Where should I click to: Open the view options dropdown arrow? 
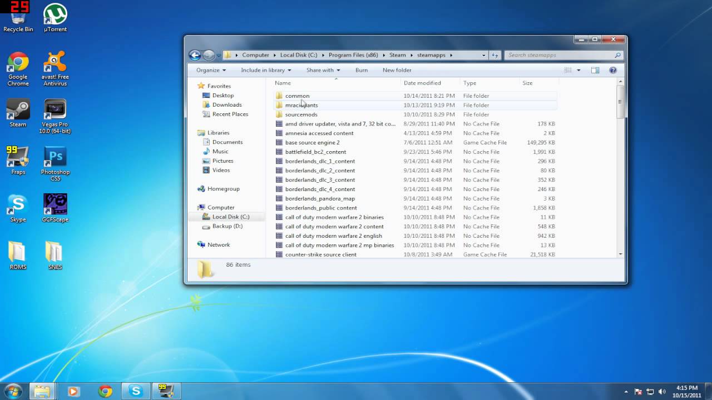pyautogui.click(x=578, y=70)
